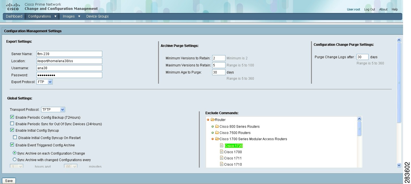This screenshot has width=411, height=184.
Task: Click the document icon beside Cisco 1700
Action: click(x=222, y=151)
